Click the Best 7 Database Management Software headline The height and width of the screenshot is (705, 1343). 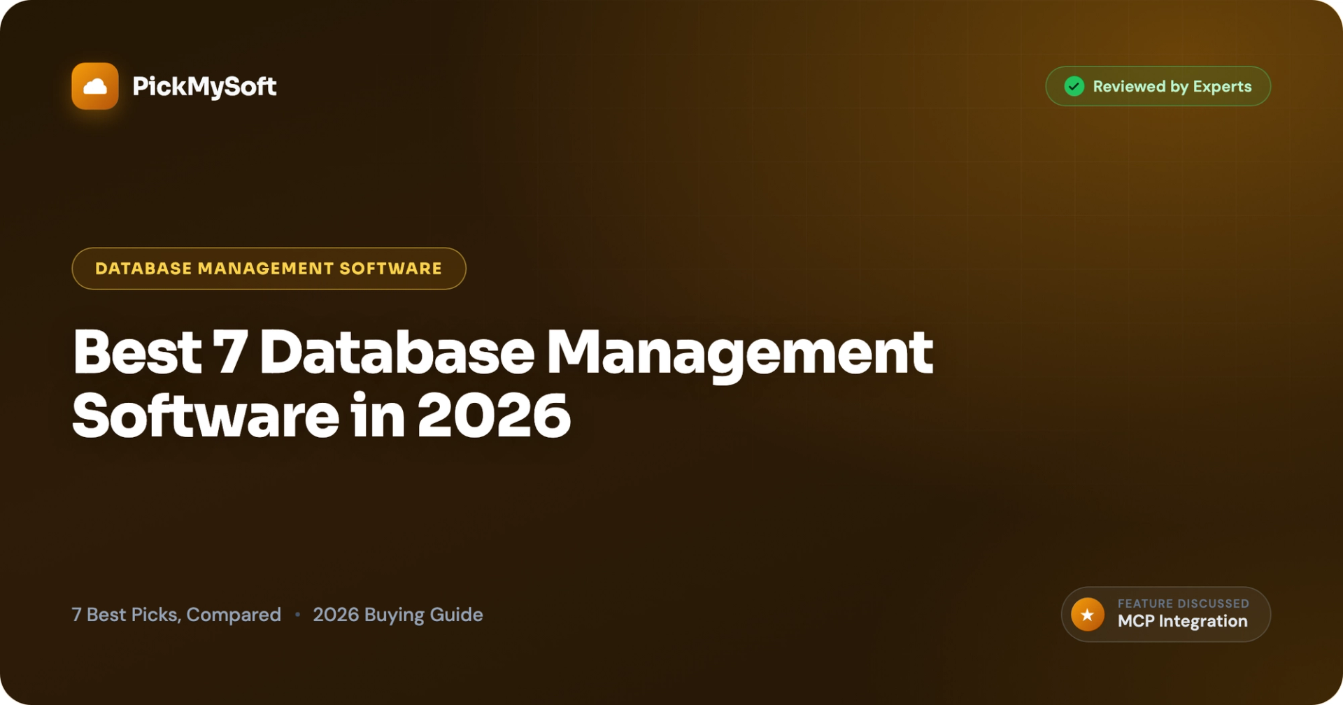coord(502,383)
